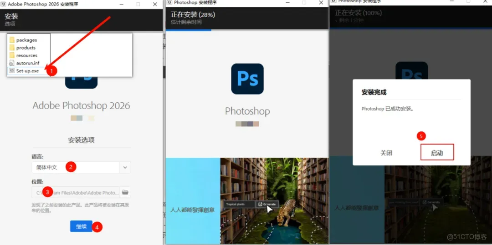The width and height of the screenshot is (492, 245).
Task: Click the dropdown arrow beside the language field
Action: 125,167
